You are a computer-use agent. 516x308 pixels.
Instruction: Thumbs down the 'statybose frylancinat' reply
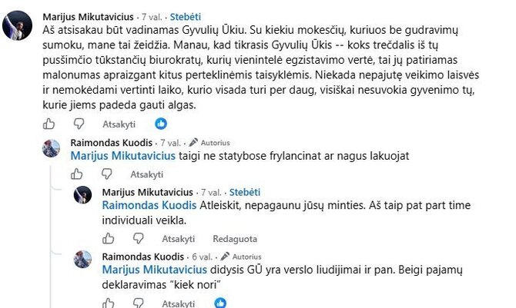106,174
